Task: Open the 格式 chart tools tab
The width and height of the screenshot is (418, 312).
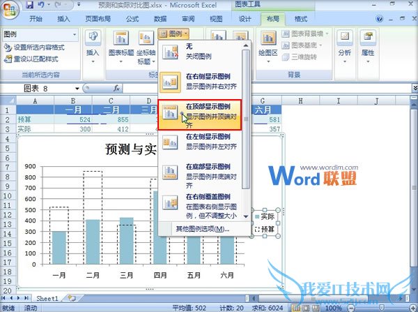Action: pyautogui.click(x=301, y=19)
